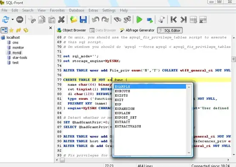Toggle the navigator tree view button
Screen dimensions: 236x167
tap(4, 30)
